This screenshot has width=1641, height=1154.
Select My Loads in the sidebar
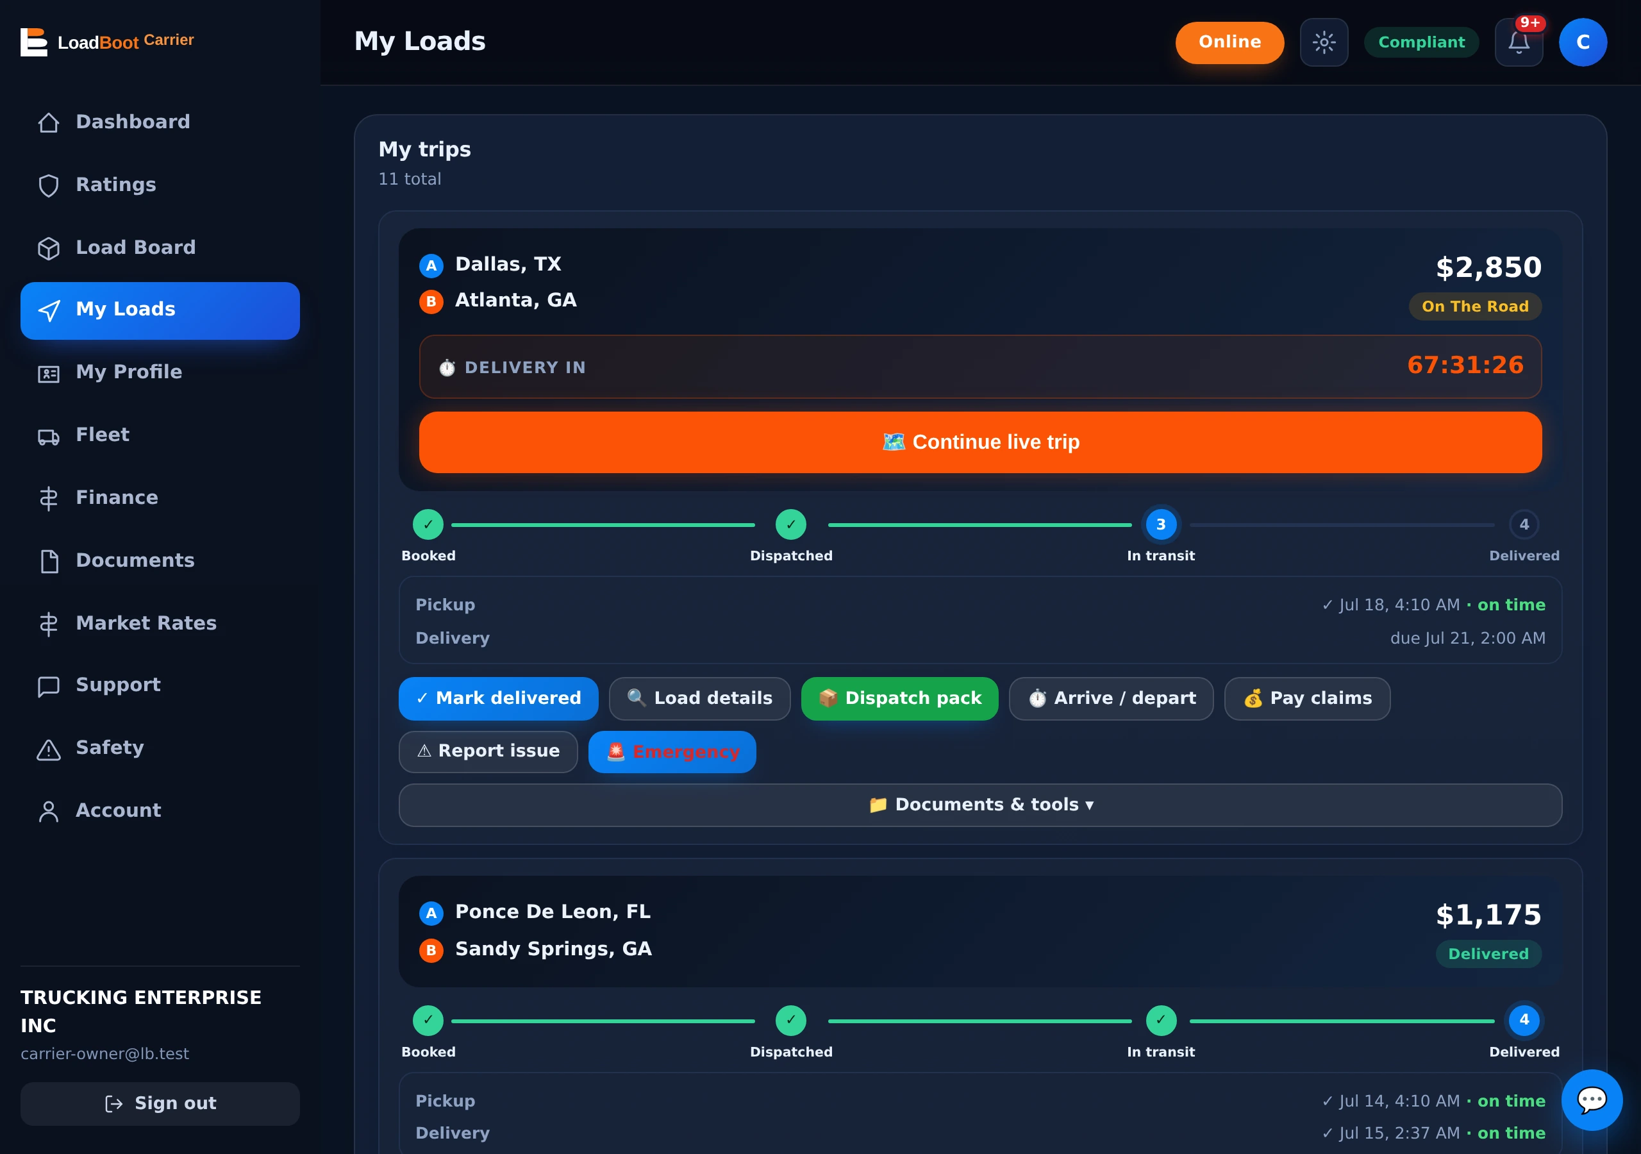tap(160, 310)
